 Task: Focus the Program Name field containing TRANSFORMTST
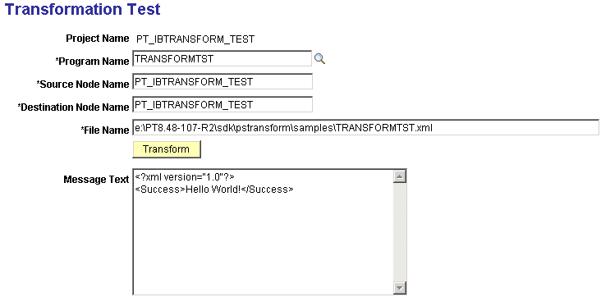223,58
